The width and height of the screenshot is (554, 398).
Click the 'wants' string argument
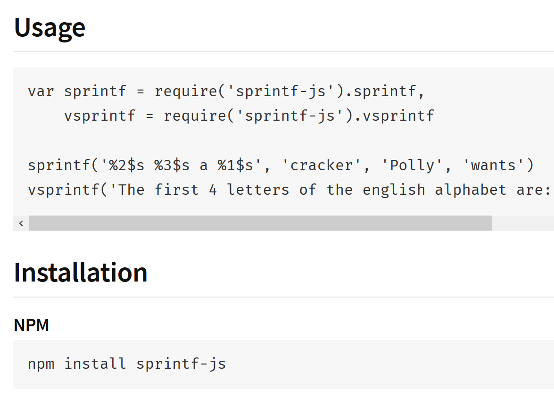pos(494,165)
